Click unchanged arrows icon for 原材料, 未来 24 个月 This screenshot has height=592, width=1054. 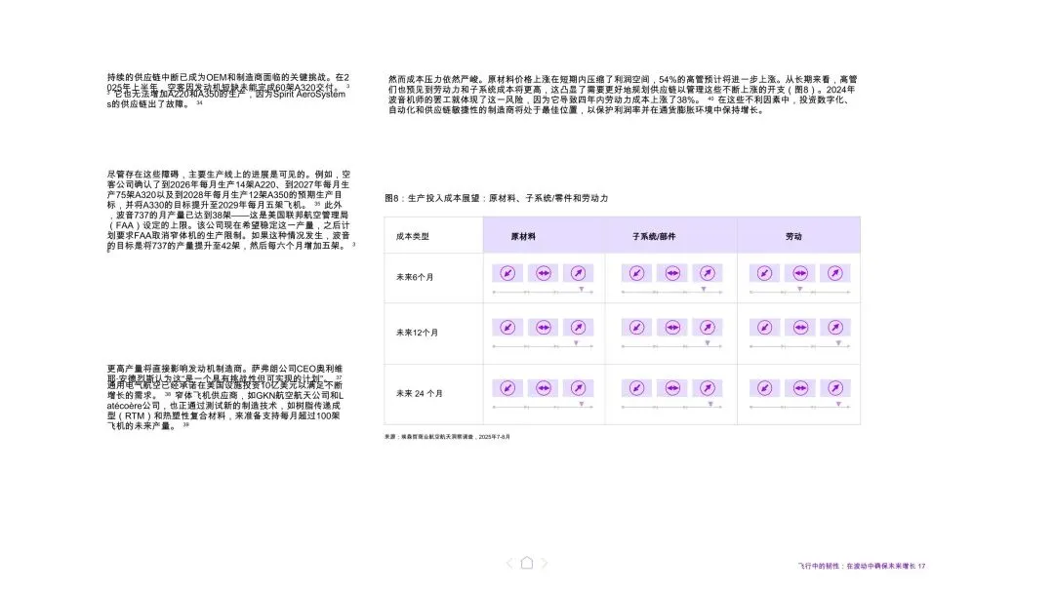pyautogui.click(x=544, y=388)
